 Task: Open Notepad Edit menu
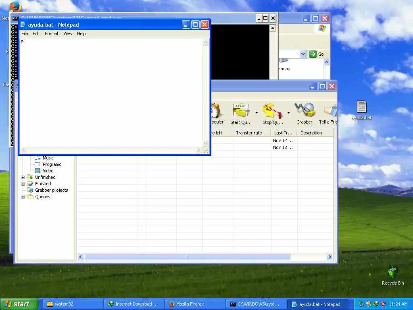coord(36,34)
